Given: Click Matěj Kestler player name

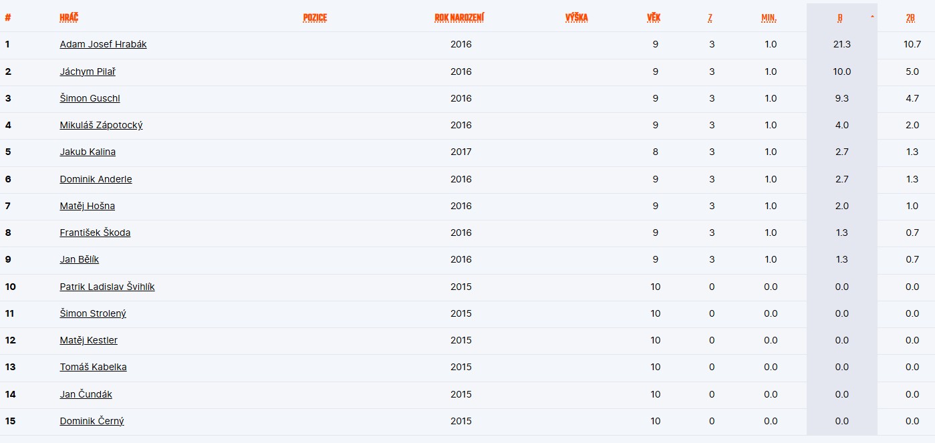Looking at the screenshot, I should pos(88,340).
